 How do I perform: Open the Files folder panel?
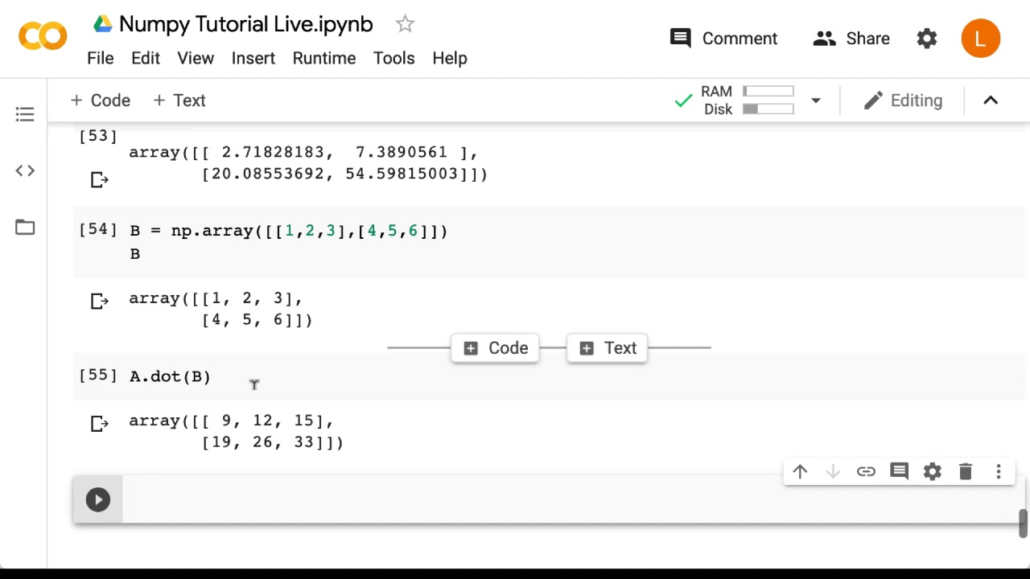click(x=25, y=228)
